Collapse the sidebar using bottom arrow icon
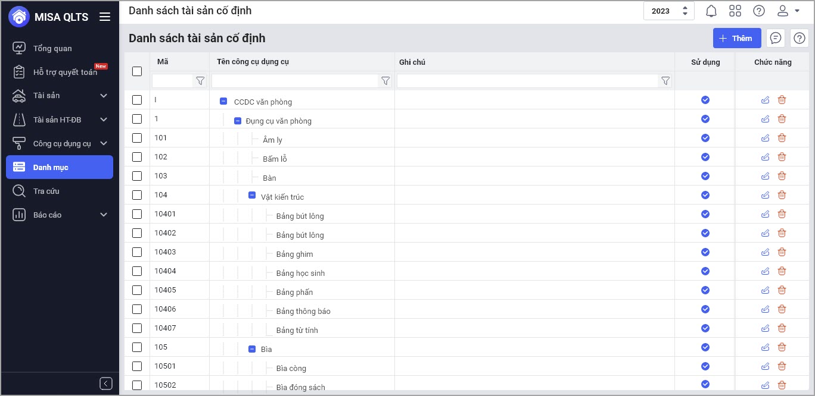The height and width of the screenshot is (396, 815). click(106, 384)
